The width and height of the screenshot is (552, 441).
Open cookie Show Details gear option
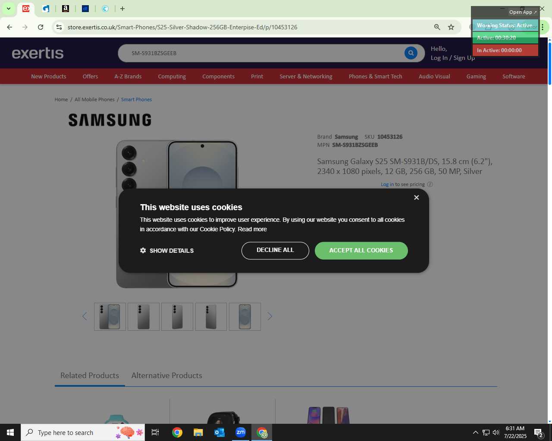coord(167,251)
